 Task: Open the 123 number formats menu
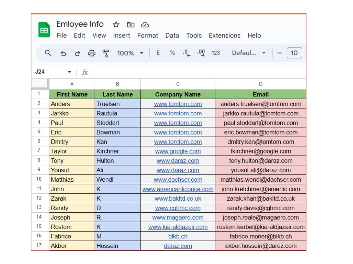(216, 53)
